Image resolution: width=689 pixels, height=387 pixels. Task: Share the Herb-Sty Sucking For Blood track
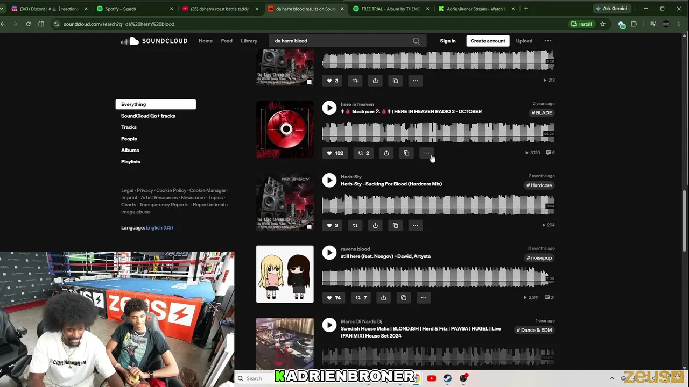(x=375, y=225)
